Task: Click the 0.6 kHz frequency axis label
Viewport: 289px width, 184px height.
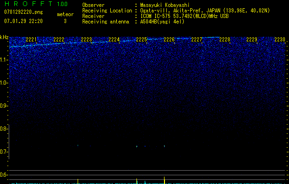Action: (4, 175)
